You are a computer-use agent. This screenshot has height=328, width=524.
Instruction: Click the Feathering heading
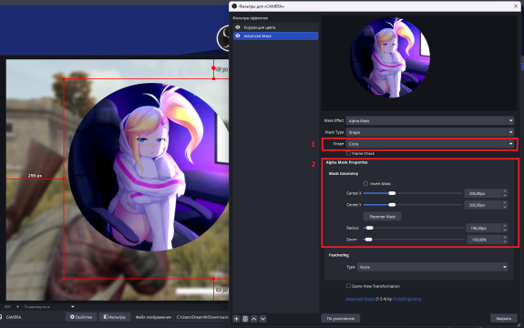[x=338, y=255]
